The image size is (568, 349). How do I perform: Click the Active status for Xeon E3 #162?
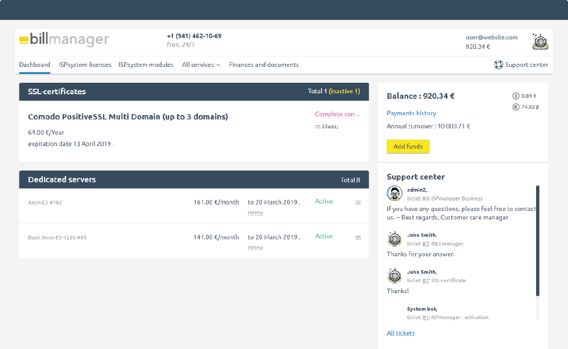[x=324, y=201]
